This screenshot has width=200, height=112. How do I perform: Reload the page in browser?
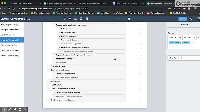click(9, 9)
